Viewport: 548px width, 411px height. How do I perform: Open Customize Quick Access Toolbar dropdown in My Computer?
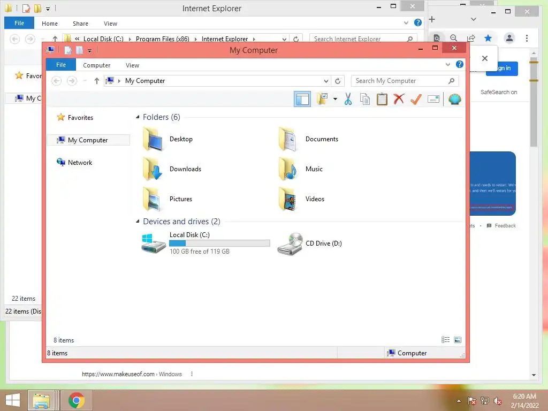click(x=89, y=51)
